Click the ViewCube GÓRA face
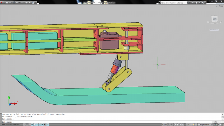 [x=215, y=19]
